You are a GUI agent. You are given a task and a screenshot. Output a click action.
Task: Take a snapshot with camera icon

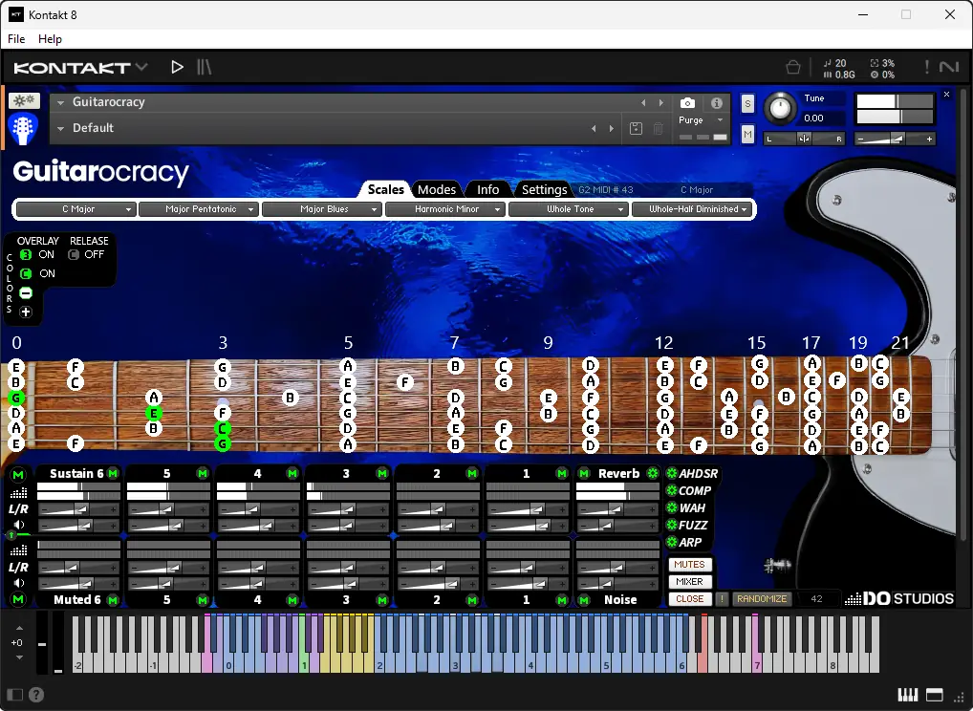click(687, 103)
